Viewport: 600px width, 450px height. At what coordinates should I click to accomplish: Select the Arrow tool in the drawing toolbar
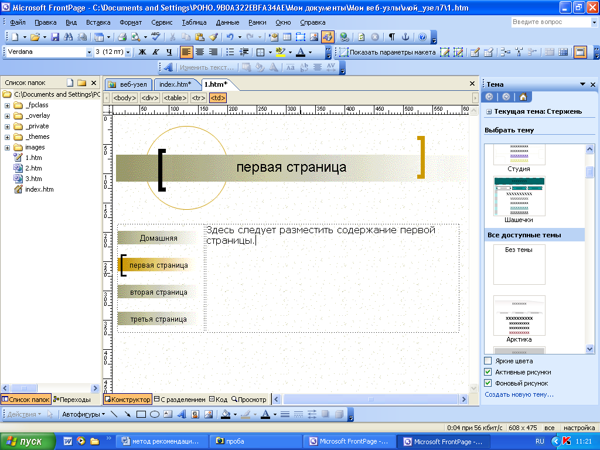click(127, 414)
